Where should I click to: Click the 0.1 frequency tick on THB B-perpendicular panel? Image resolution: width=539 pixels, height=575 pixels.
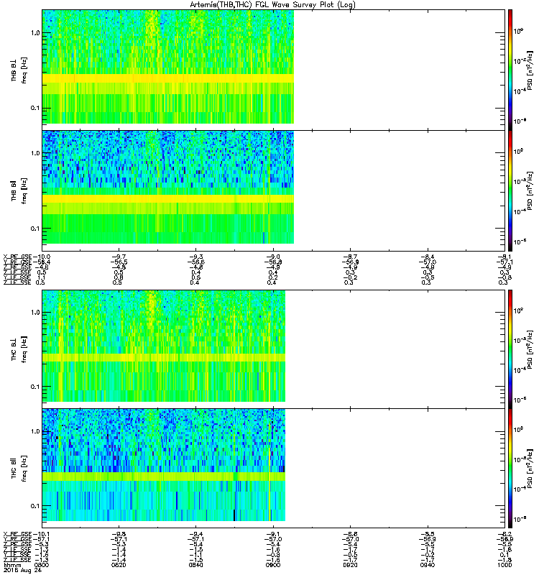click(35, 108)
